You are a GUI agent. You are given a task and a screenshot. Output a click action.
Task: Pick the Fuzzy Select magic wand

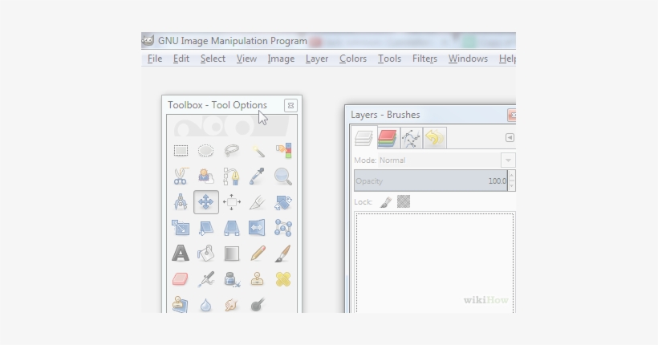pos(258,151)
